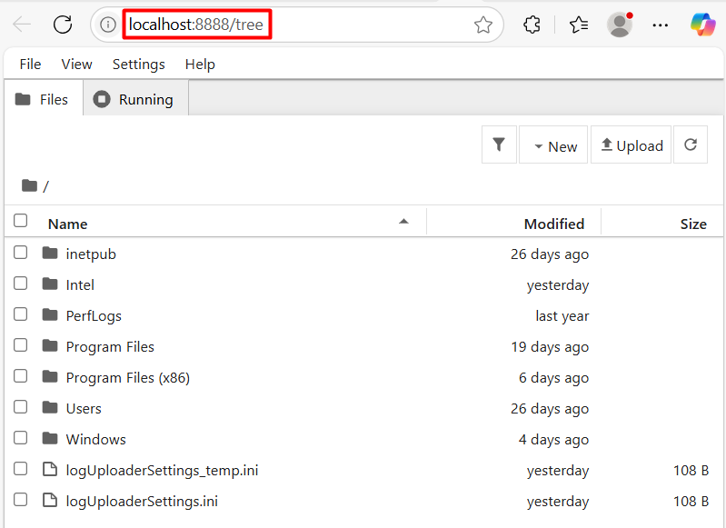726x528 pixels.
Task: Check the Intel row checkbox
Action: coord(20,284)
